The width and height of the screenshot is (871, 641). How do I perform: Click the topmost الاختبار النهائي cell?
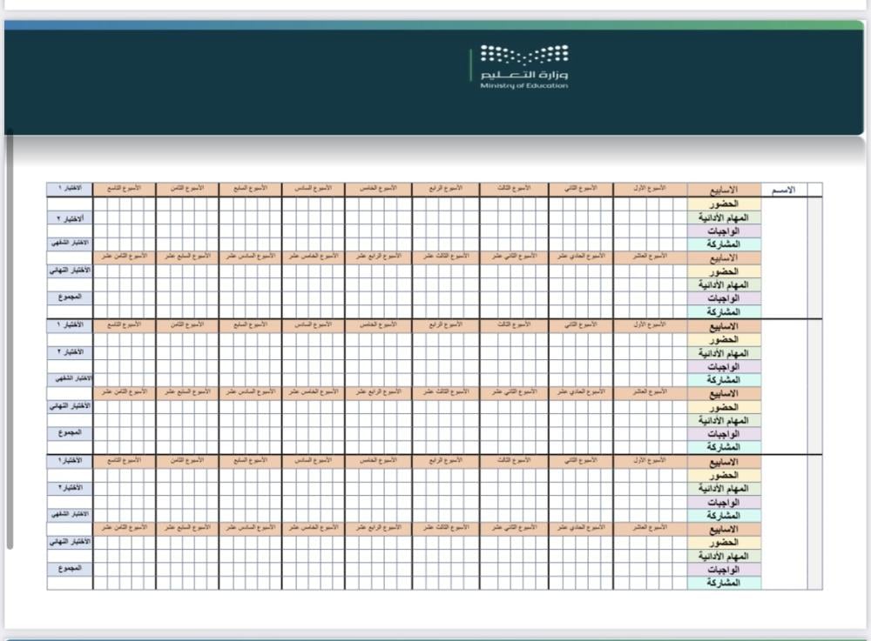(x=70, y=270)
